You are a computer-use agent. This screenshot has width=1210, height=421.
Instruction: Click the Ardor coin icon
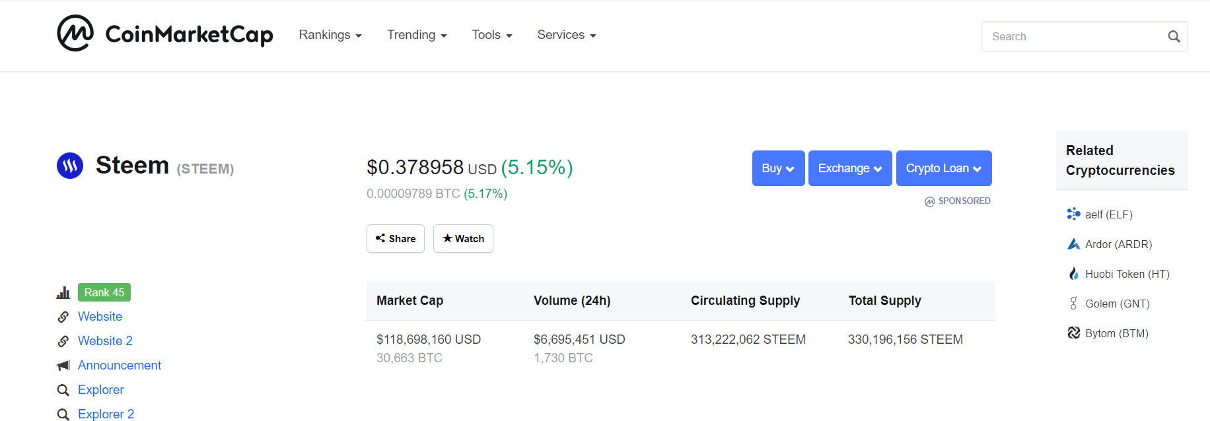[x=1074, y=244]
